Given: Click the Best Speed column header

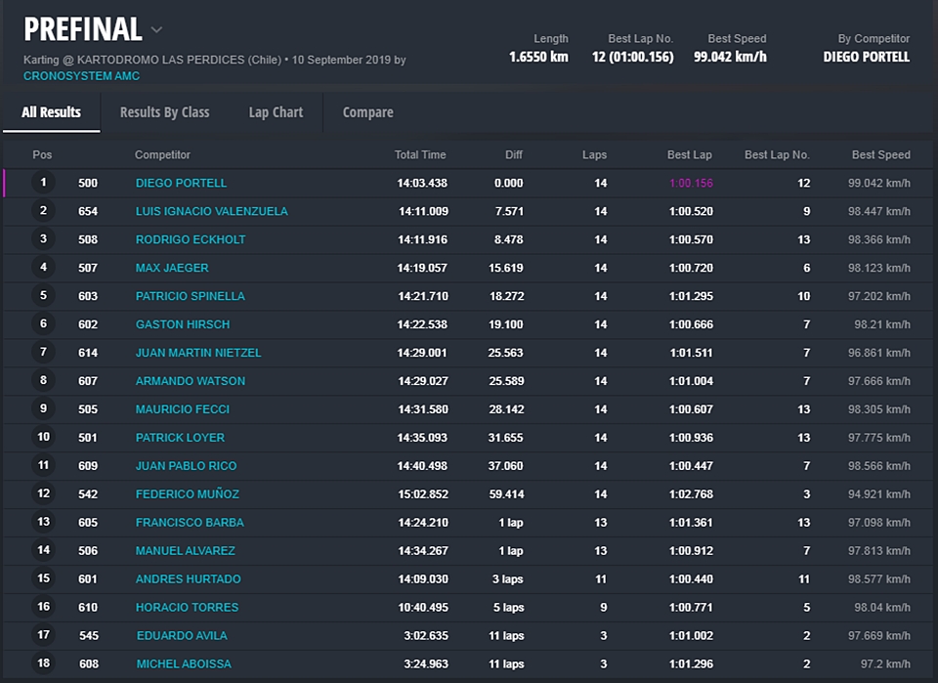Looking at the screenshot, I should pyautogui.click(x=880, y=154).
